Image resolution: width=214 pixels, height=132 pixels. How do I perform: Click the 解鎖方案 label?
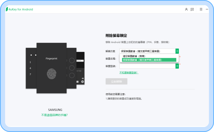pos(110,51)
